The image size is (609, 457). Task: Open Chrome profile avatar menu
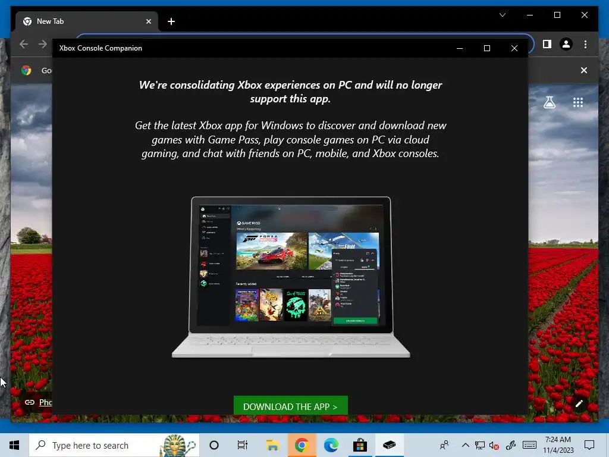tap(566, 44)
